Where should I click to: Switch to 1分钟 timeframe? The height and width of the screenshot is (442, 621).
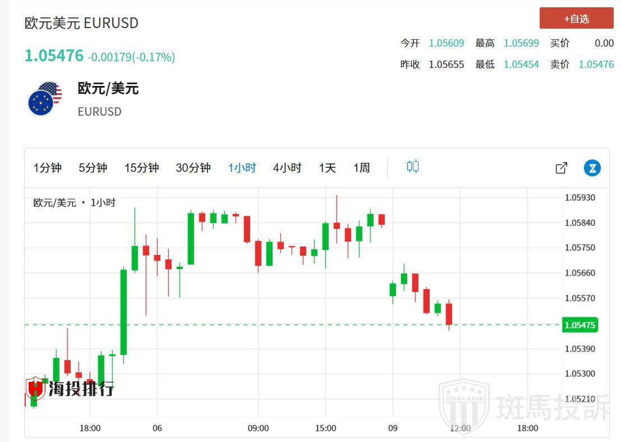pos(48,168)
